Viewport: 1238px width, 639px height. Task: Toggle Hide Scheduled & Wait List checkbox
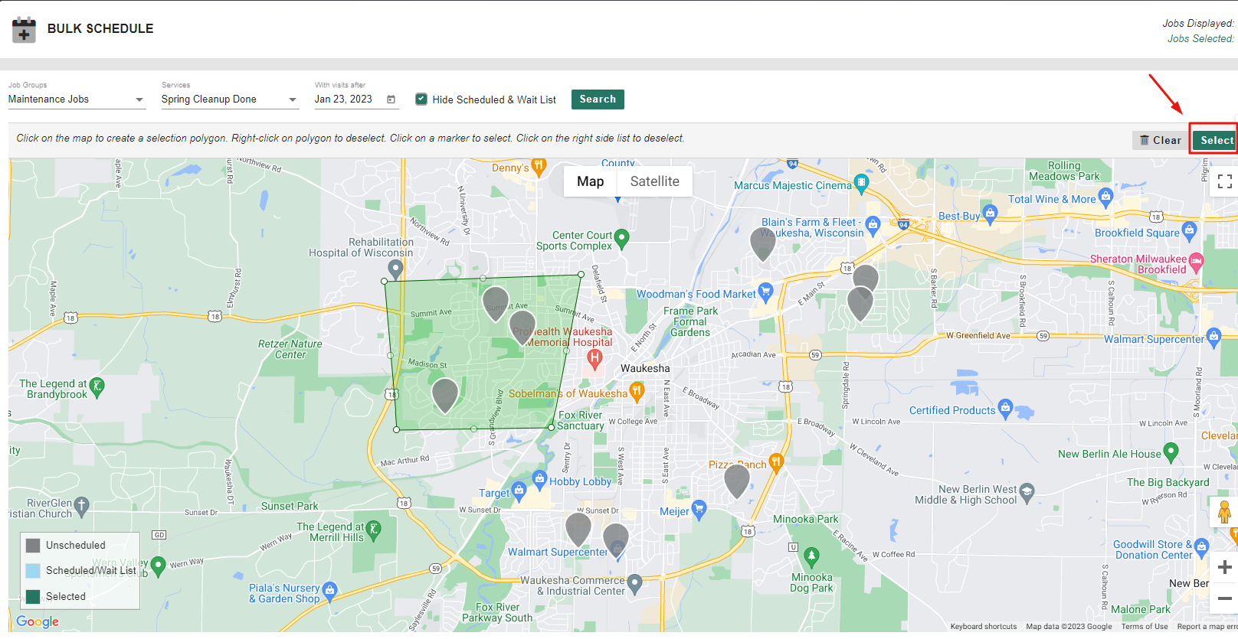click(421, 99)
